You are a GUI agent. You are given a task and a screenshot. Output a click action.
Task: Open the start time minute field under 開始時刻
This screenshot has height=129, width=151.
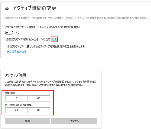pyautogui.click(x=39, y=98)
